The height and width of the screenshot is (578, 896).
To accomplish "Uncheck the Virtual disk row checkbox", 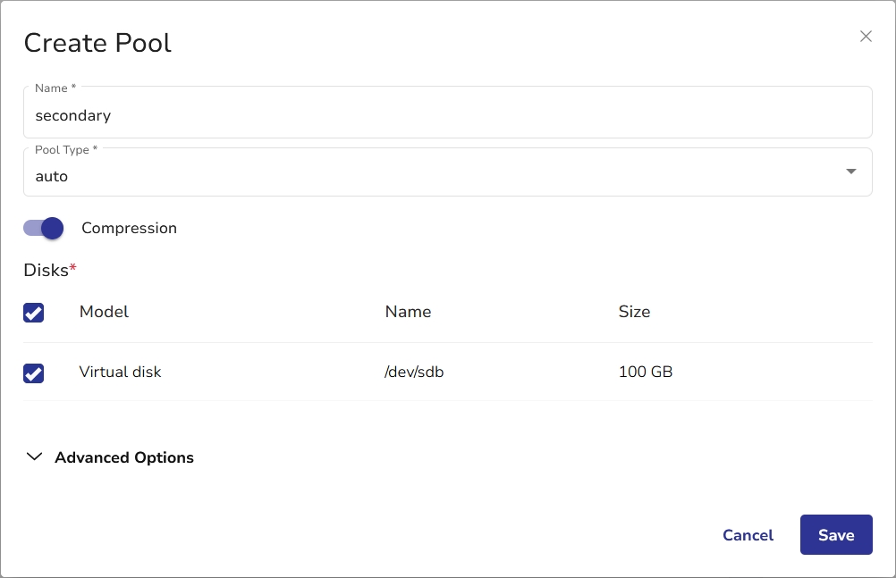I will (x=34, y=373).
